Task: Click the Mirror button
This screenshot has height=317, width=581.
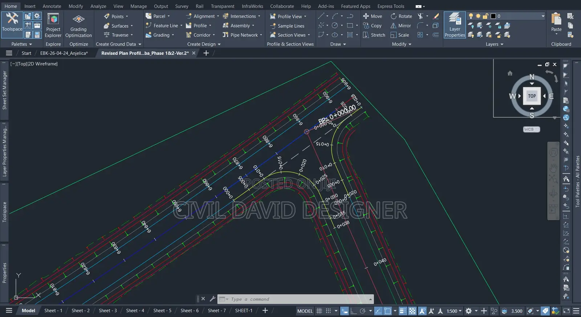Action: click(401, 25)
